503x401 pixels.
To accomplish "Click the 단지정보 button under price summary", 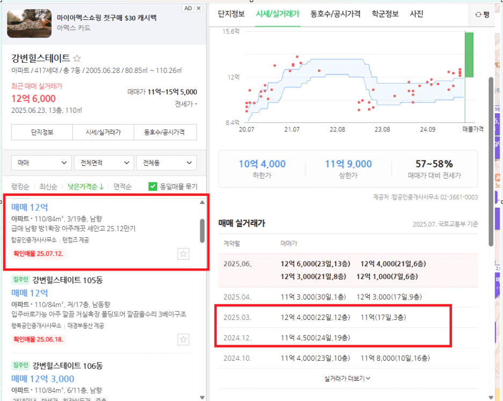I will point(42,132).
